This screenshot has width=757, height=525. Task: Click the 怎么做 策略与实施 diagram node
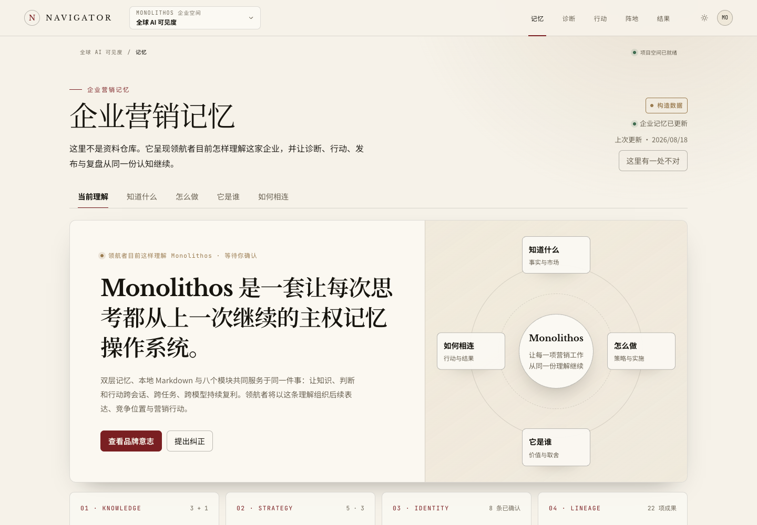(641, 351)
